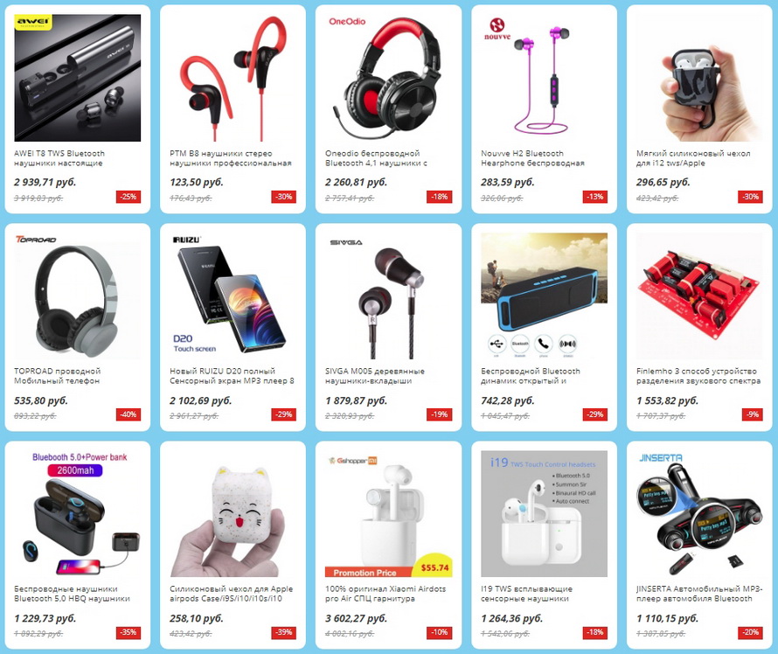The width and height of the screenshot is (778, 654).
Task: Click the USB icon under Bluetooth speaker
Action: tap(497, 344)
